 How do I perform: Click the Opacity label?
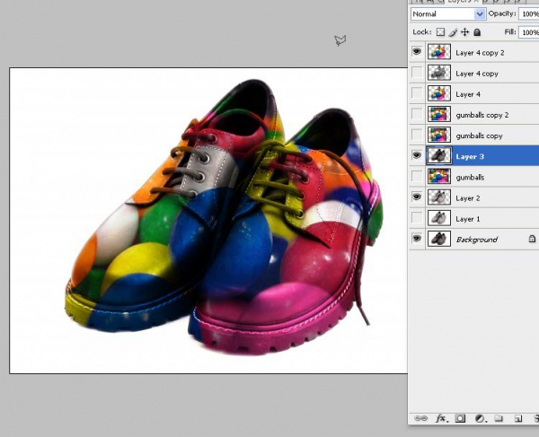click(502, 13)
